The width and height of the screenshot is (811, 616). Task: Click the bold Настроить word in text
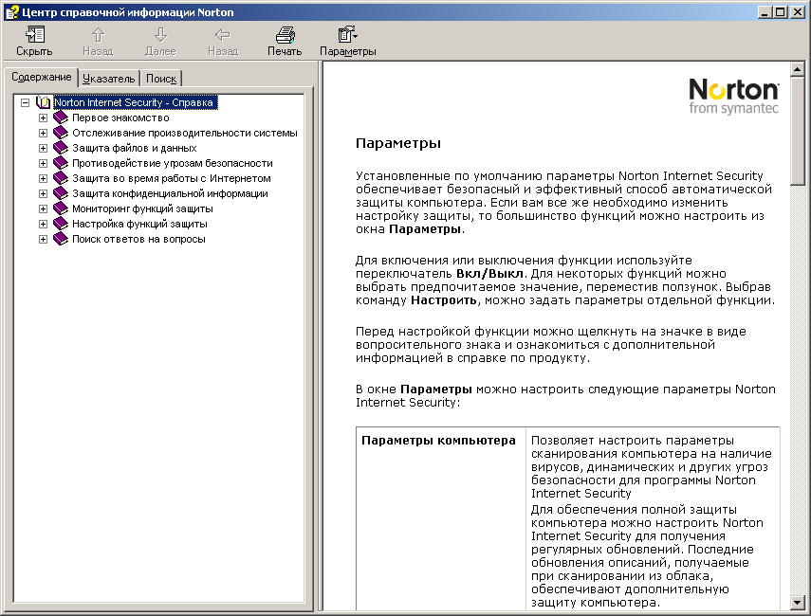[443, 300]
